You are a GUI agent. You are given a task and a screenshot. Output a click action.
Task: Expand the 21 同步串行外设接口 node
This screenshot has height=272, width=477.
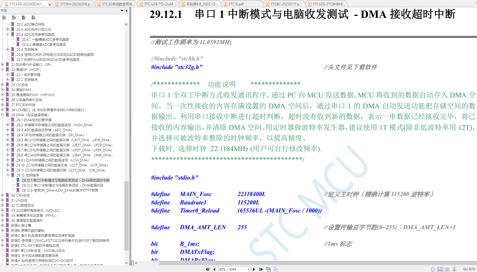(x=3, y=65)
